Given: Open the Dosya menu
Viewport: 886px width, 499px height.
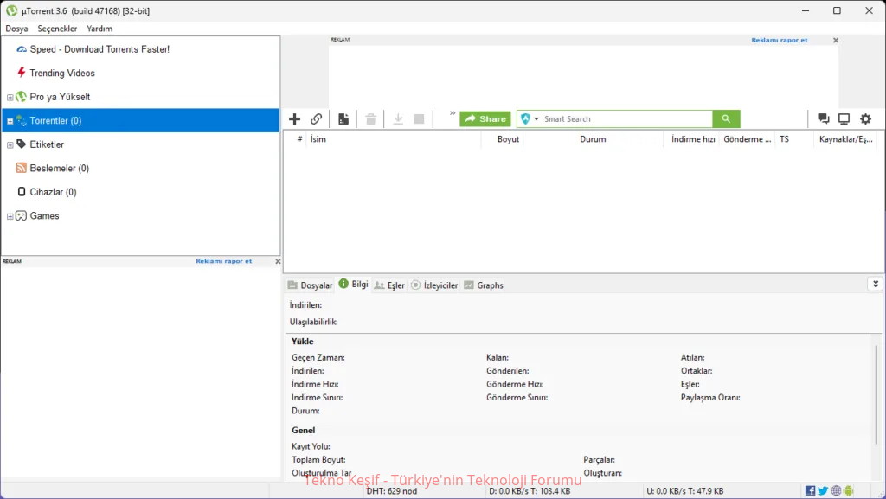Looking at the screenshot, I should 17,29.
